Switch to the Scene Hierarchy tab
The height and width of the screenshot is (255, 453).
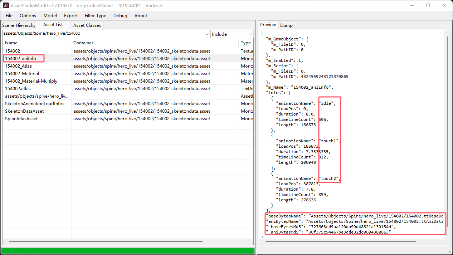19,25
